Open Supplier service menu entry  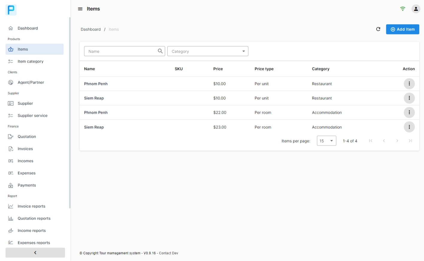35,116
